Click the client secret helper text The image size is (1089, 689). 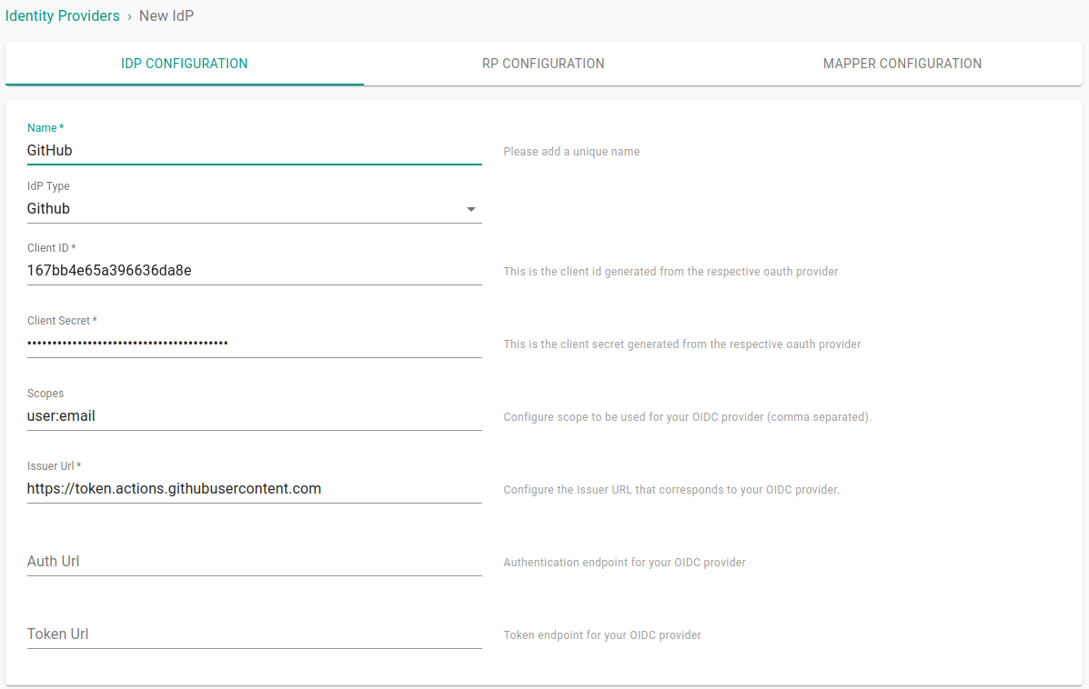682,344
